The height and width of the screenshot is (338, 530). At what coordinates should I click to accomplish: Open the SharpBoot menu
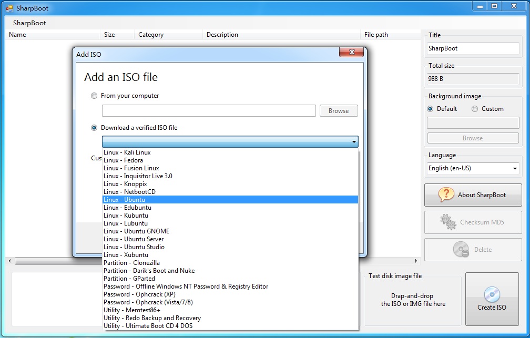point(29,23)
